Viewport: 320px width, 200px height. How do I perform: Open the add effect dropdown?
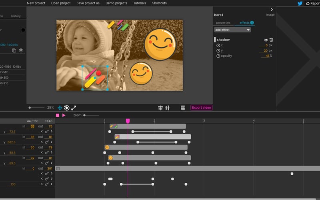pyautogui.click(x=232, y=30)
